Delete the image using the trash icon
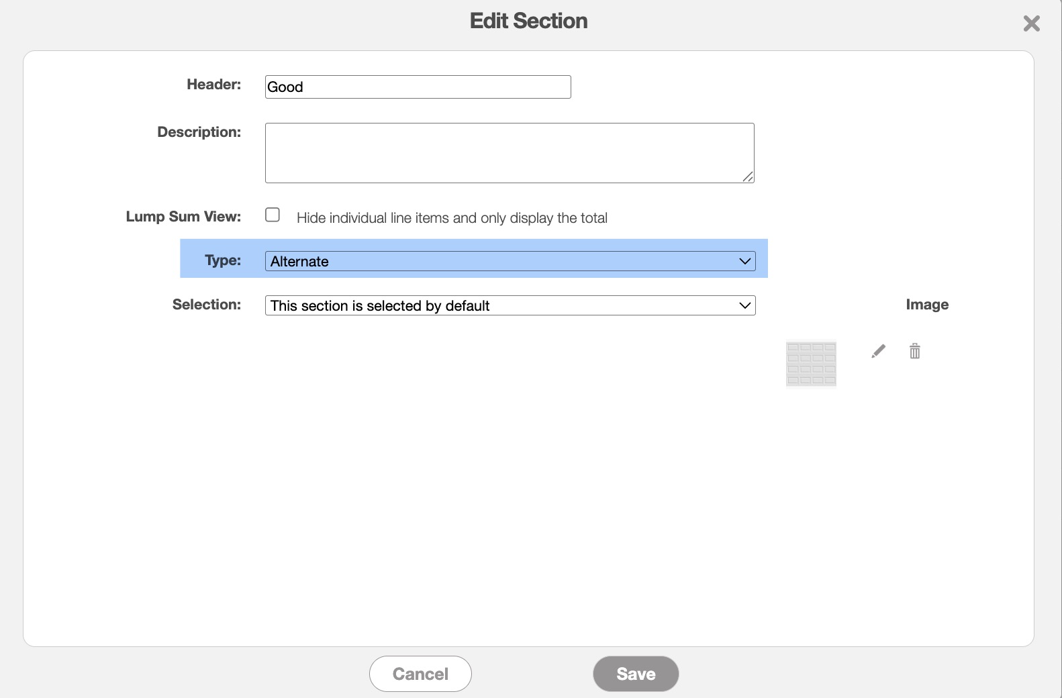The height and width of the screenshot is (698, 1062). 914,351
